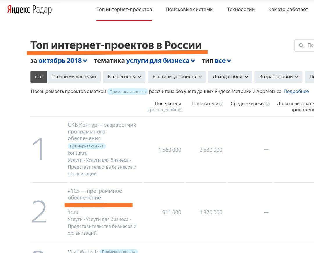
Task: Click Примерная оценка badge under СКБ Контур
Action: (87, 146)
